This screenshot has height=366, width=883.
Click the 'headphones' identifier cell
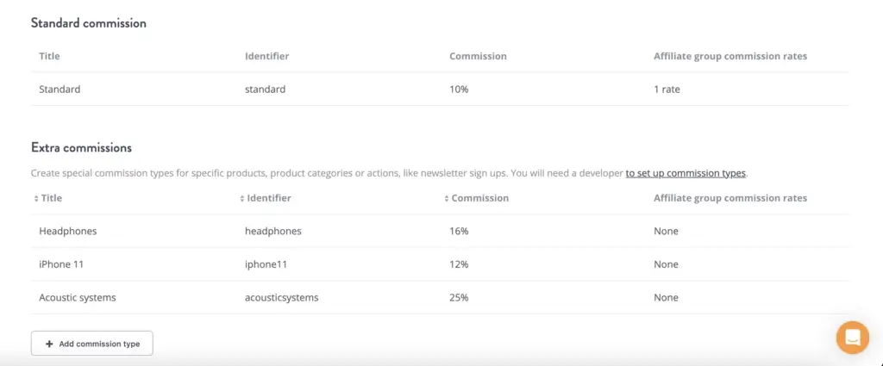[x=272, y=231]
